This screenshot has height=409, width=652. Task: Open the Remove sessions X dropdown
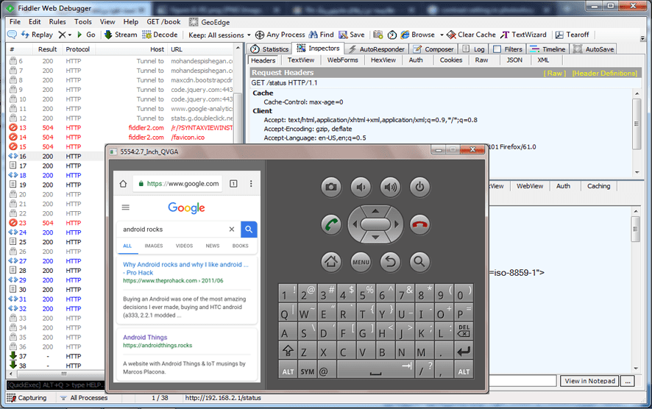pyautogui.click(x=65, y=35)
